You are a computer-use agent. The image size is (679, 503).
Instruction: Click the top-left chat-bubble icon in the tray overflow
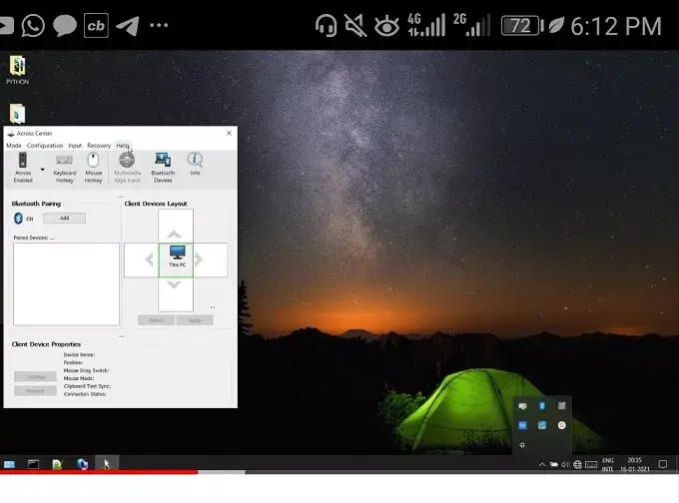[x=522, y=405]
